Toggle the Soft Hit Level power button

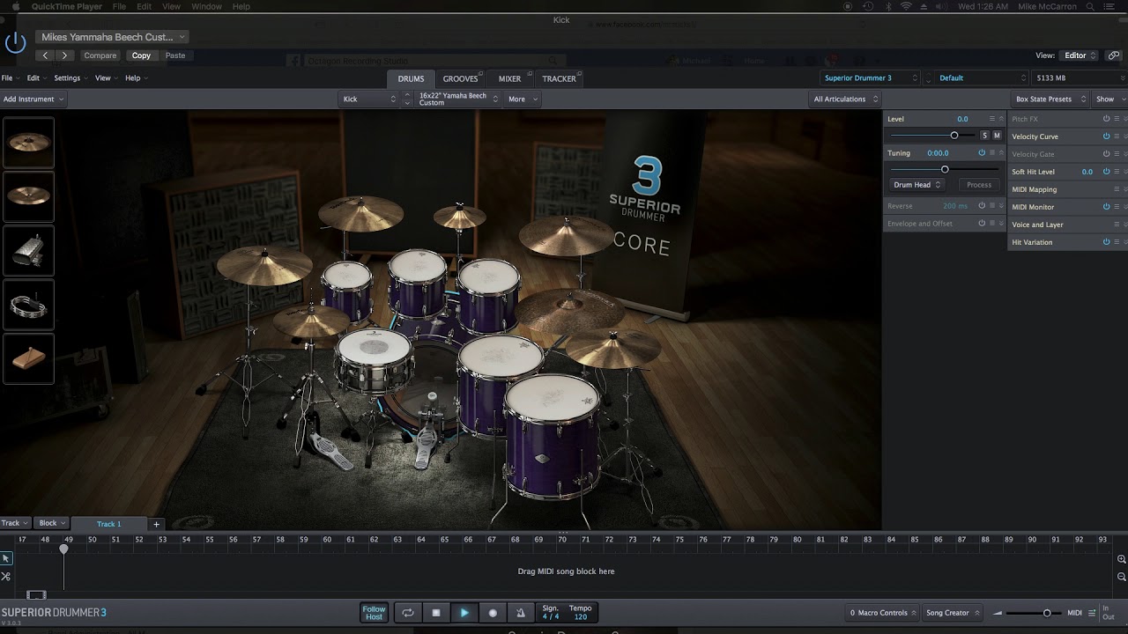point(1106,172)
